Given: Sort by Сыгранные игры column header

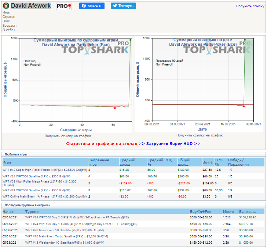Looking at the screenshot, I should 99,162.
